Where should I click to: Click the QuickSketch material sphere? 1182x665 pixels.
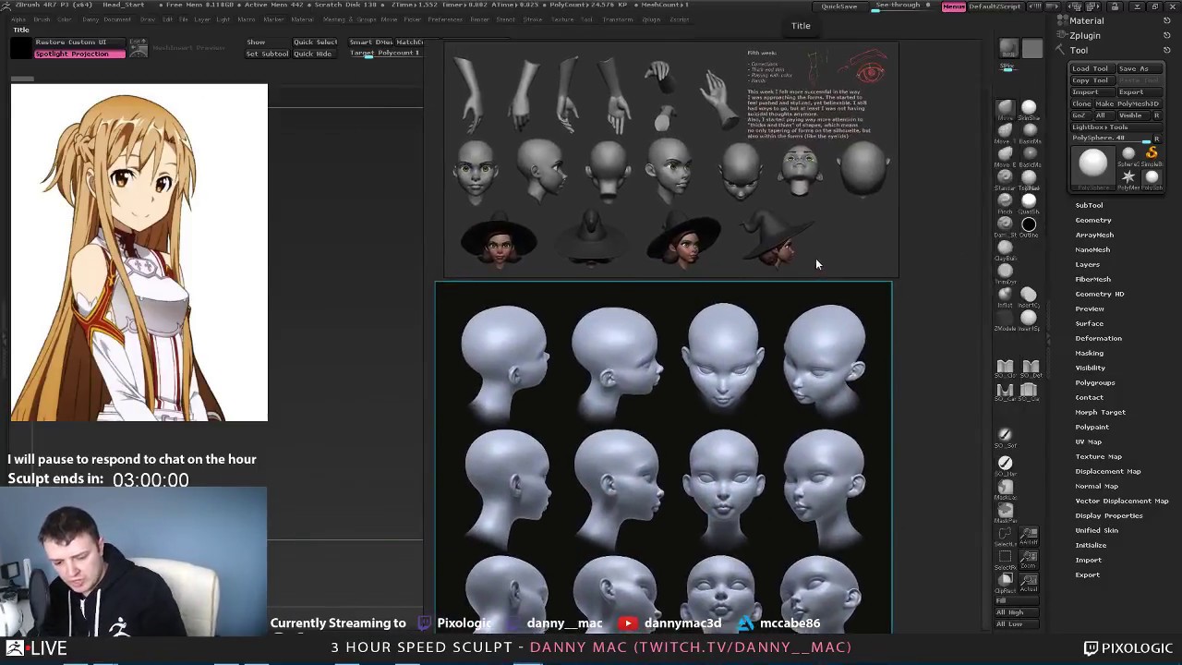pyautogui.click(x=1029, y=201)
